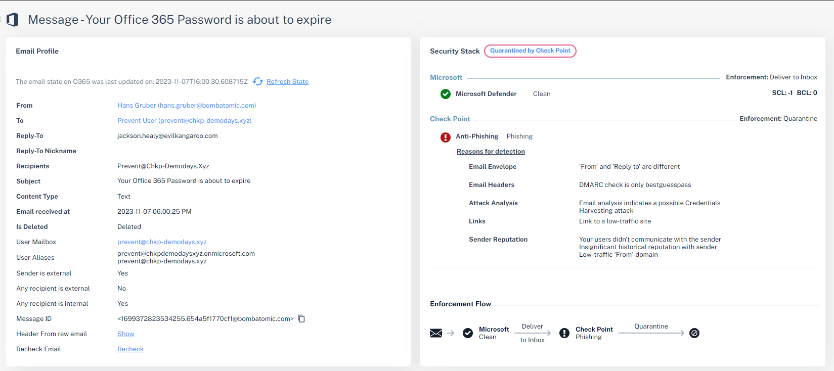The height and width of the screenshot is (371, 834).
Task: Click "Low-traffic 'From'-domain" reputation text
Action: coord(619,255)
